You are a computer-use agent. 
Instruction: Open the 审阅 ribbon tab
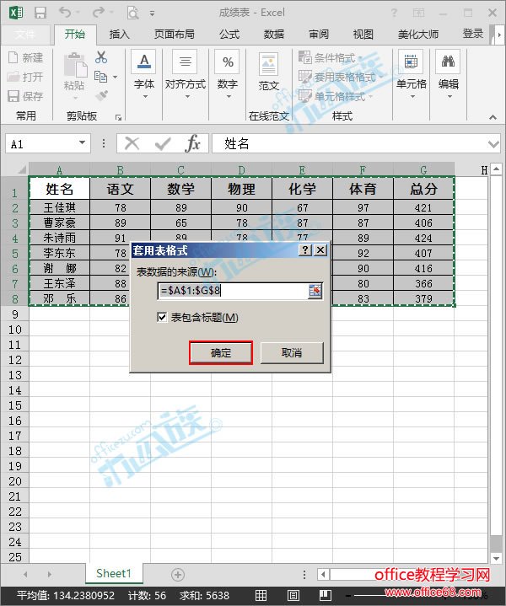[319, 35]
